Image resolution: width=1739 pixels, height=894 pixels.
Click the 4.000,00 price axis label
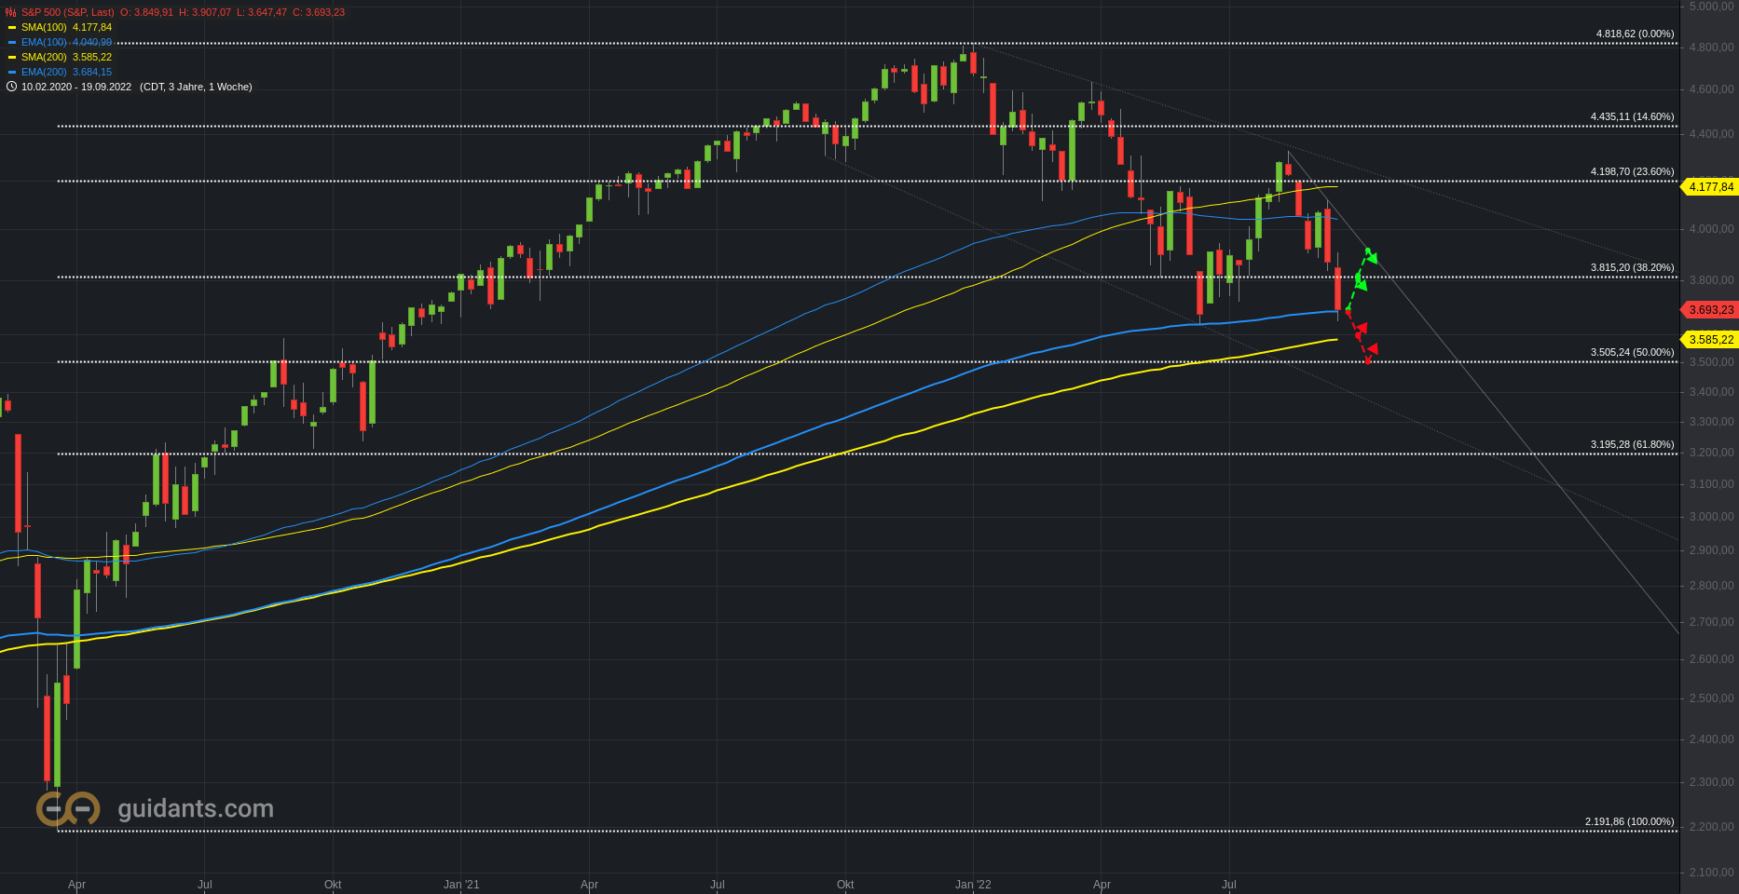[1711, 229]
